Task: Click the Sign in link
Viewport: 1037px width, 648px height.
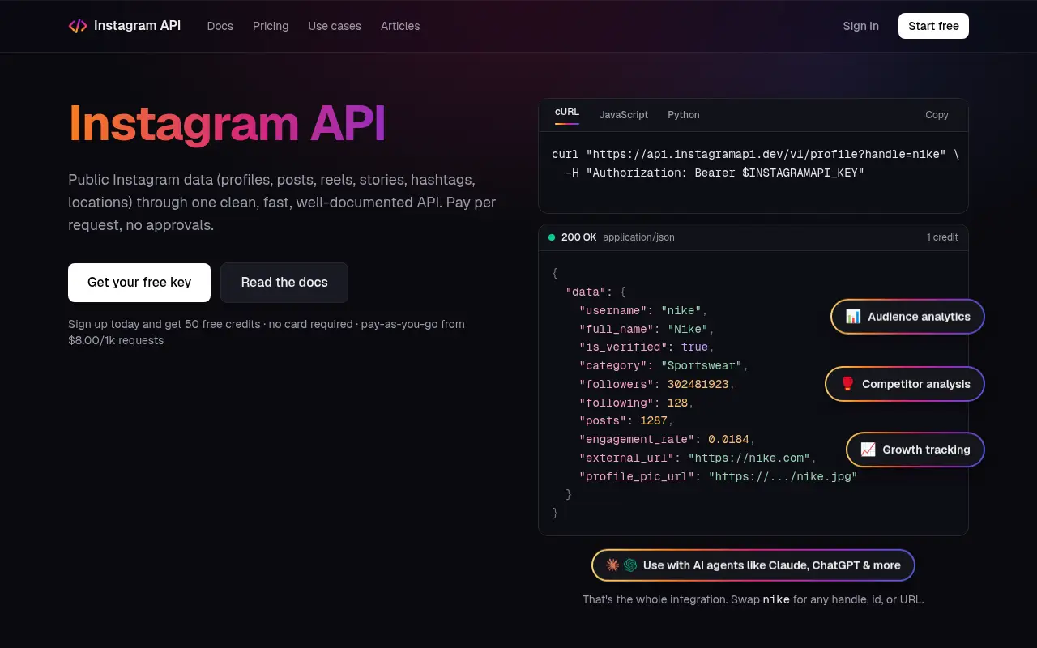Action: [860, 26]
